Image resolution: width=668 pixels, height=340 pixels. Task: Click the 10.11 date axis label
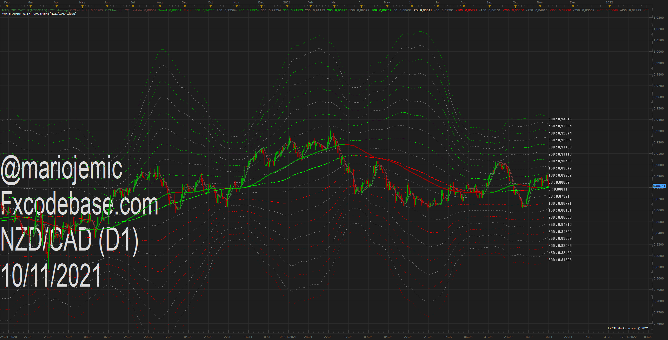[548, 337]
